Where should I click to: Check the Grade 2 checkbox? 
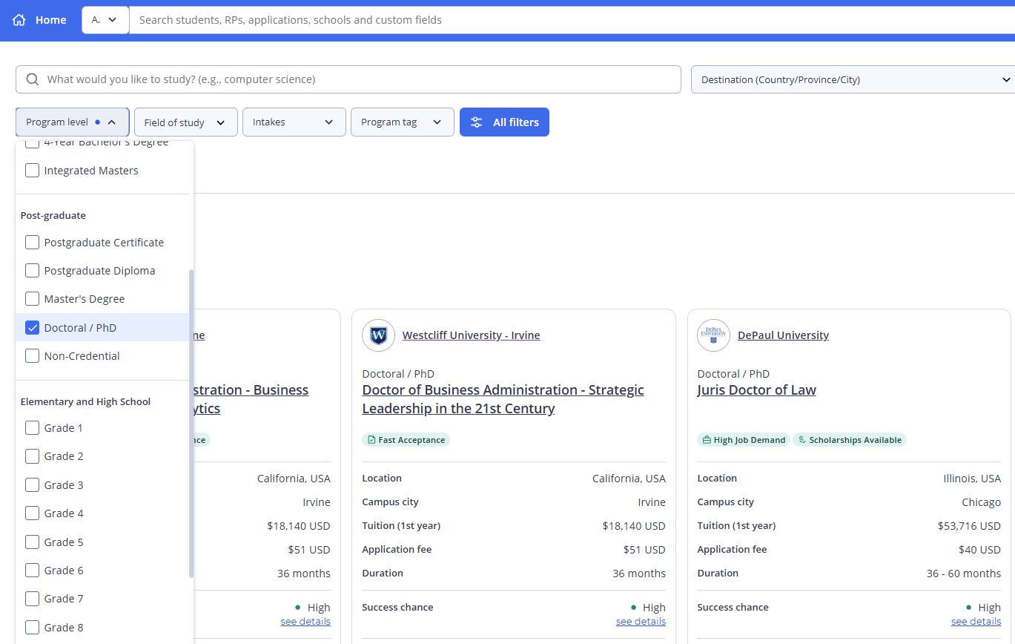(x=33, y=456)
